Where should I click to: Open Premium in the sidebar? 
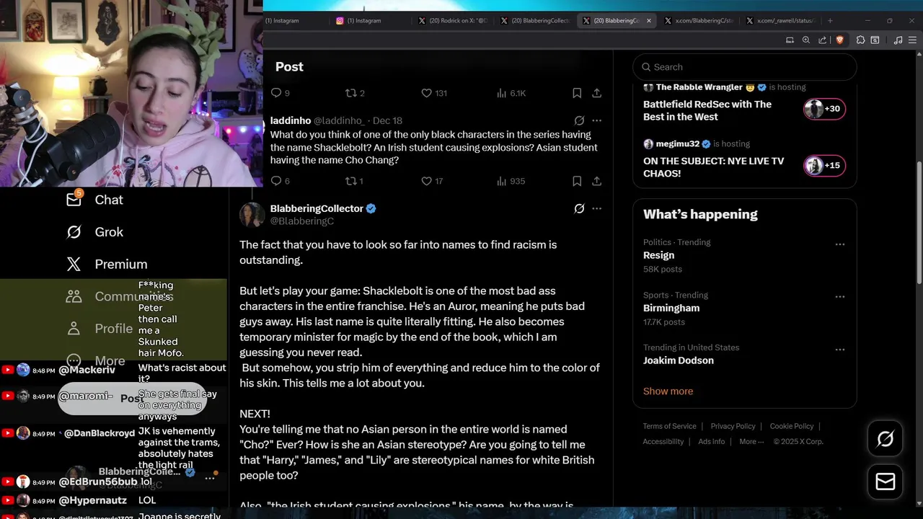pyautogui.click(x=107, y=265)
